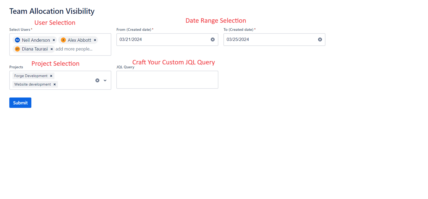Click Diana Taurasi's avatar icon

click(x=18, y=49)
